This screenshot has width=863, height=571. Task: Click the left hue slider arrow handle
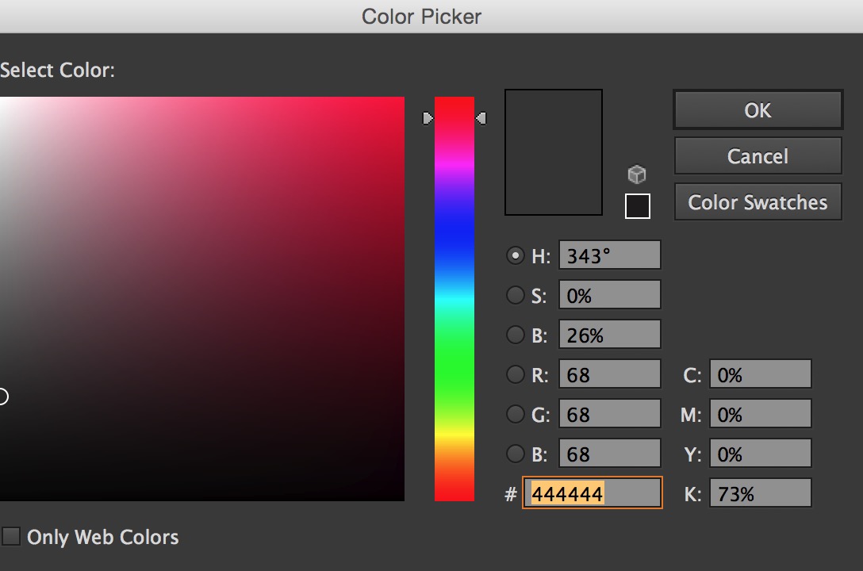(x=428, y=118)
